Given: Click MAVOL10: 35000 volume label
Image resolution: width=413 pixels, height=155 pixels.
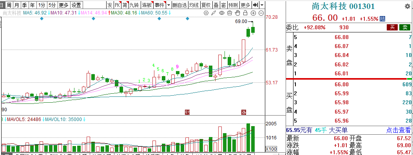Looking at the screenshot, I should tap(64, 119).
